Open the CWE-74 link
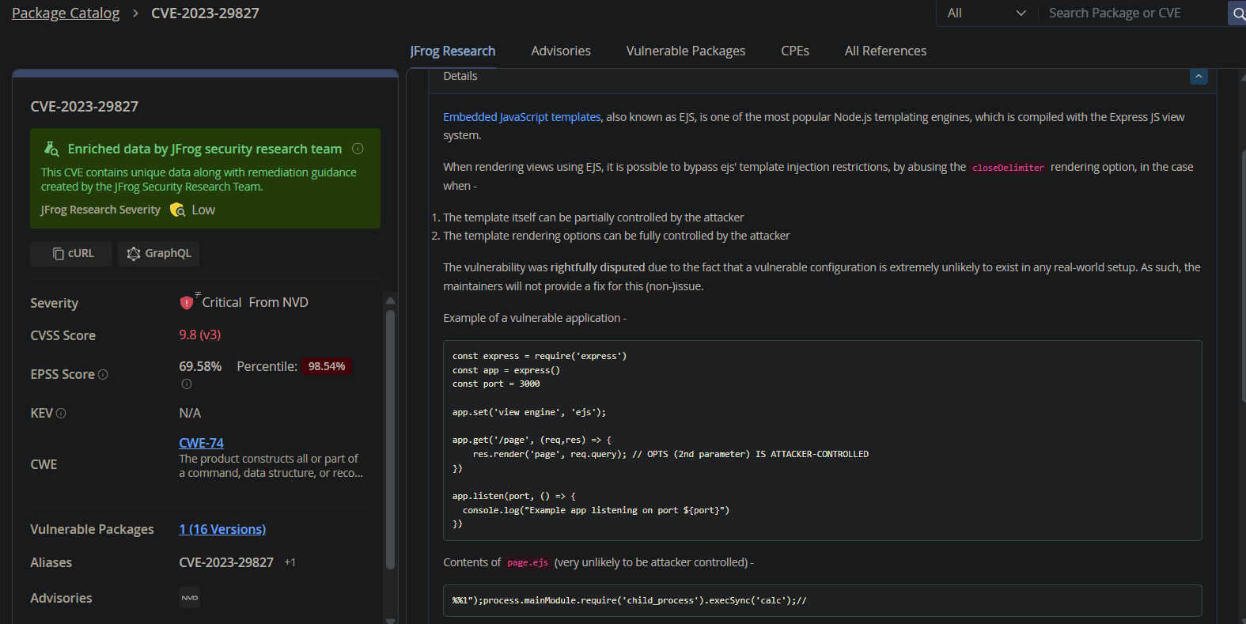The height and width of the screenshot is (624, 1246). tap(201, 443)
